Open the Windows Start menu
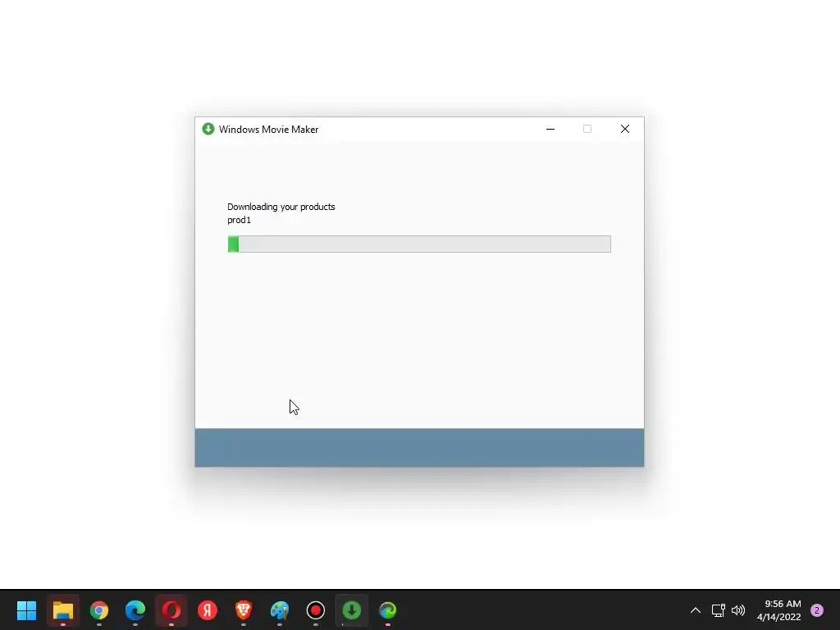 tap(27, 610)
